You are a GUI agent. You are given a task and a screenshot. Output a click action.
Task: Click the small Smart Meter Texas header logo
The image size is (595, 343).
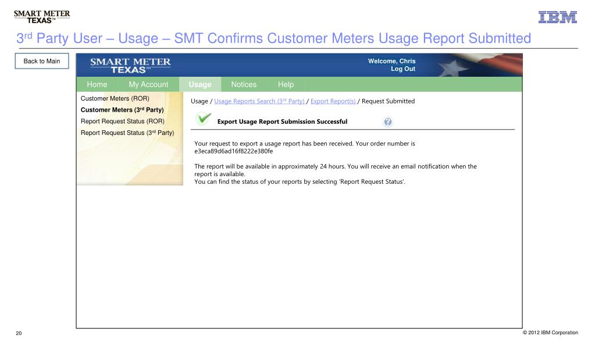pos(35,14)
